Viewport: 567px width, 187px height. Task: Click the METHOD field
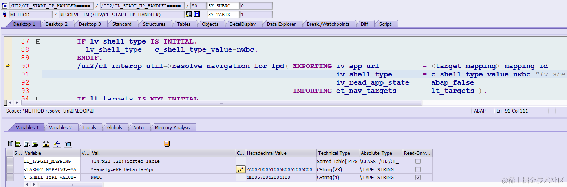click(31, 15)
